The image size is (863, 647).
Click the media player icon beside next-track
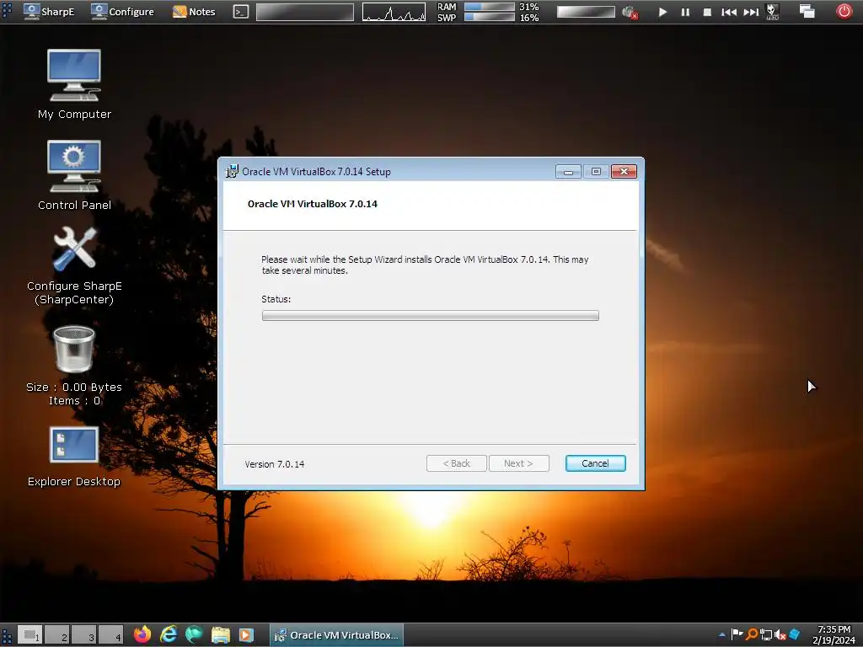tap(772, 12)
